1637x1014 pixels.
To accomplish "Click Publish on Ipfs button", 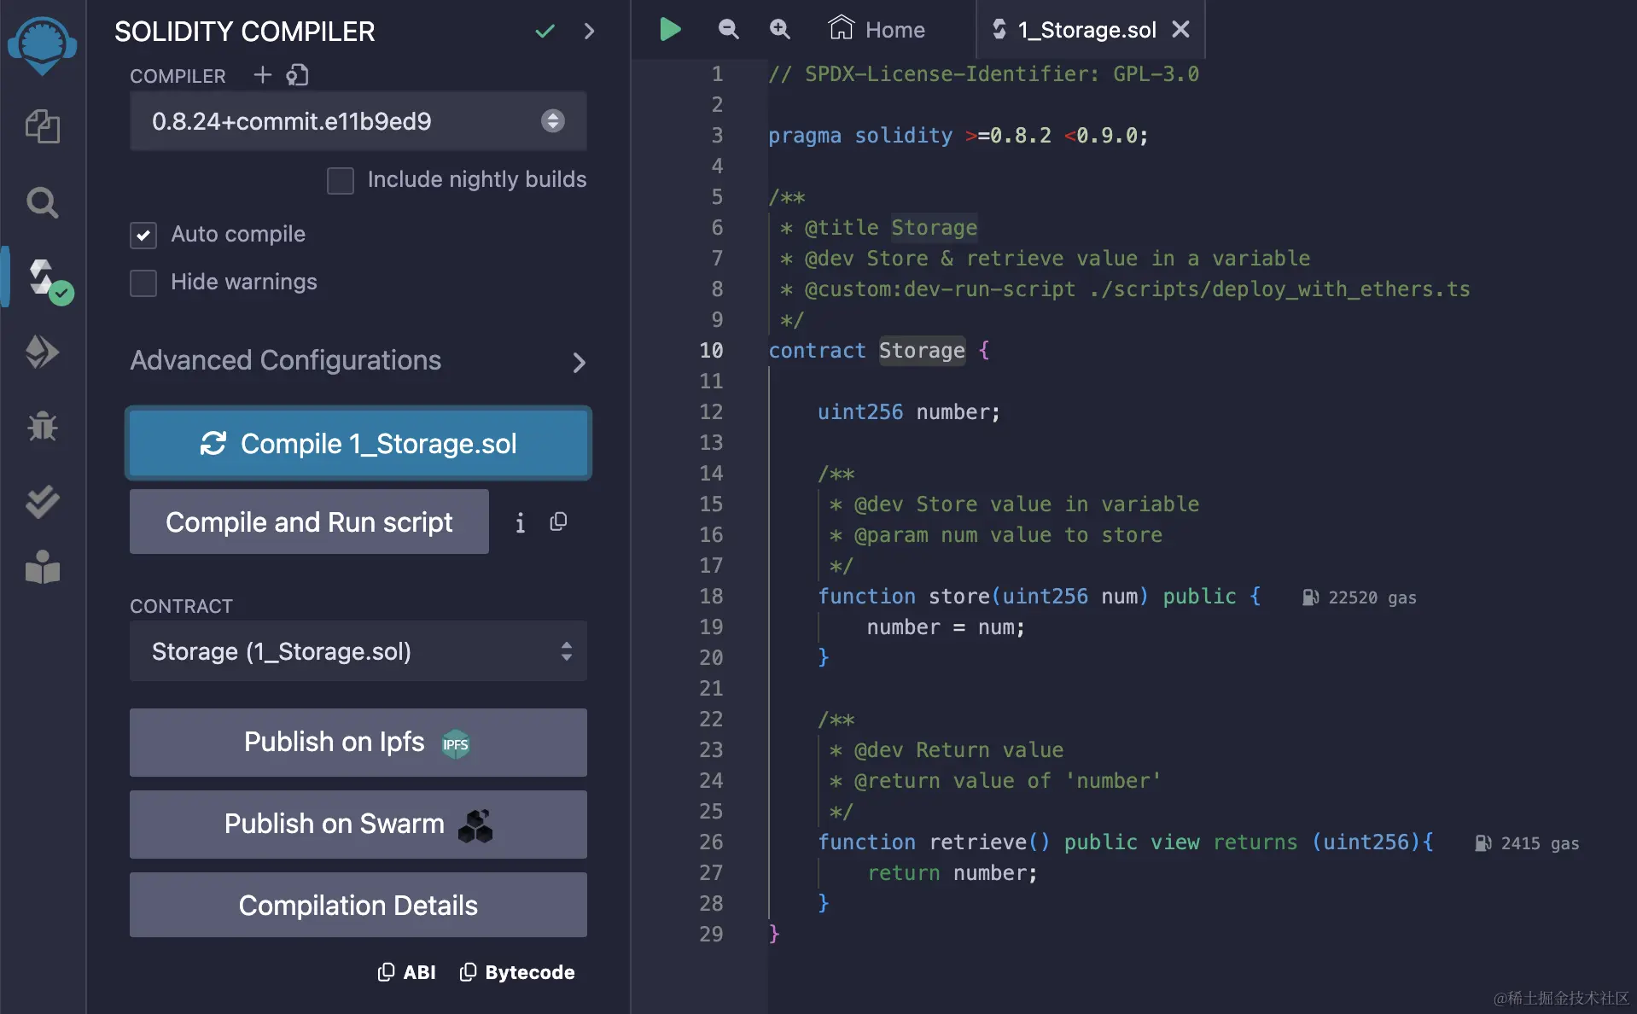I will 358,743.
